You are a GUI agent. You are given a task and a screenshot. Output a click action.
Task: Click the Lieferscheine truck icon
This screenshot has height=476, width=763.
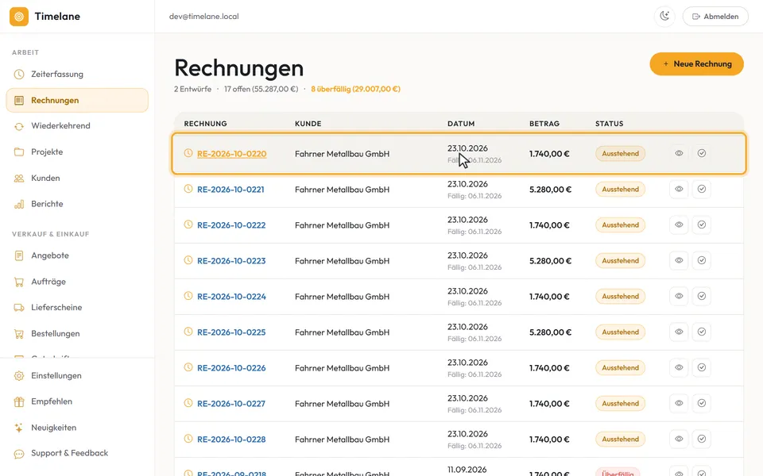(x=19, y=308)
